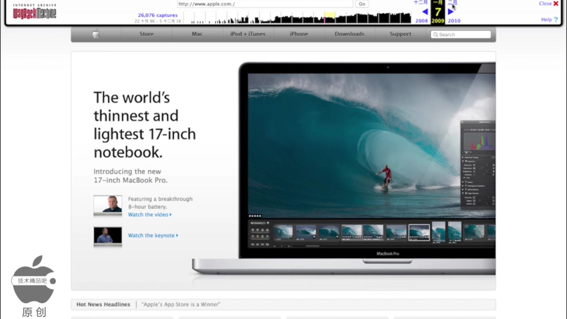567x319 pixels.
Task: Click the battery video thumbnail
Action: pyautogui.click(x=108, y=205)
